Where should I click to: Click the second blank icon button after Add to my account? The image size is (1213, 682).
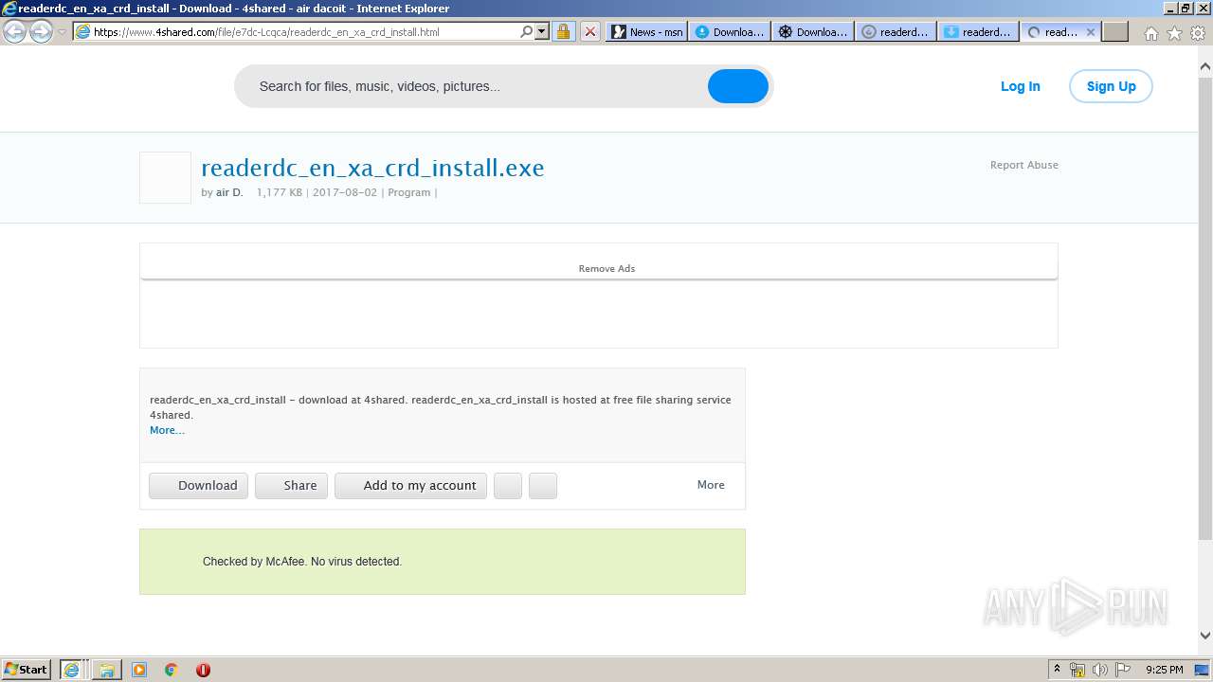tap(543, 485)
